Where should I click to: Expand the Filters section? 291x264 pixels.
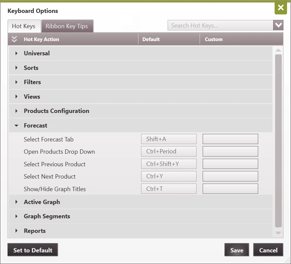click(16, 82)
